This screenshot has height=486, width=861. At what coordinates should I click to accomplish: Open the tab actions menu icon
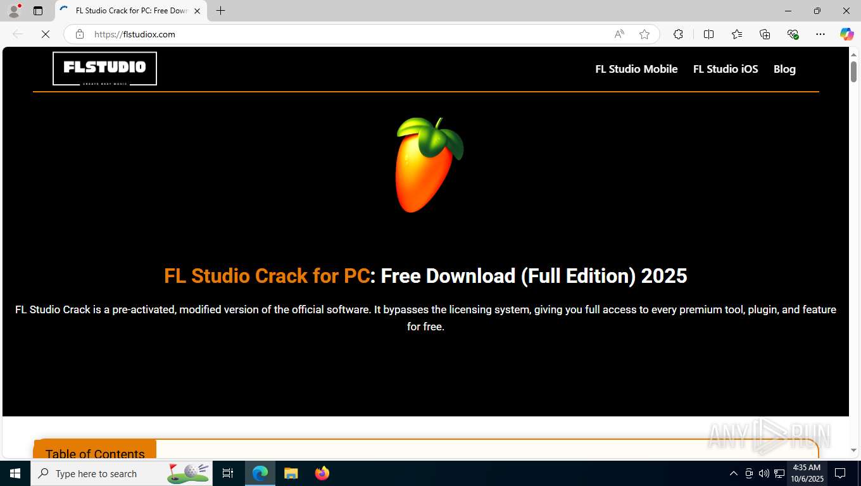coord(38,11)
